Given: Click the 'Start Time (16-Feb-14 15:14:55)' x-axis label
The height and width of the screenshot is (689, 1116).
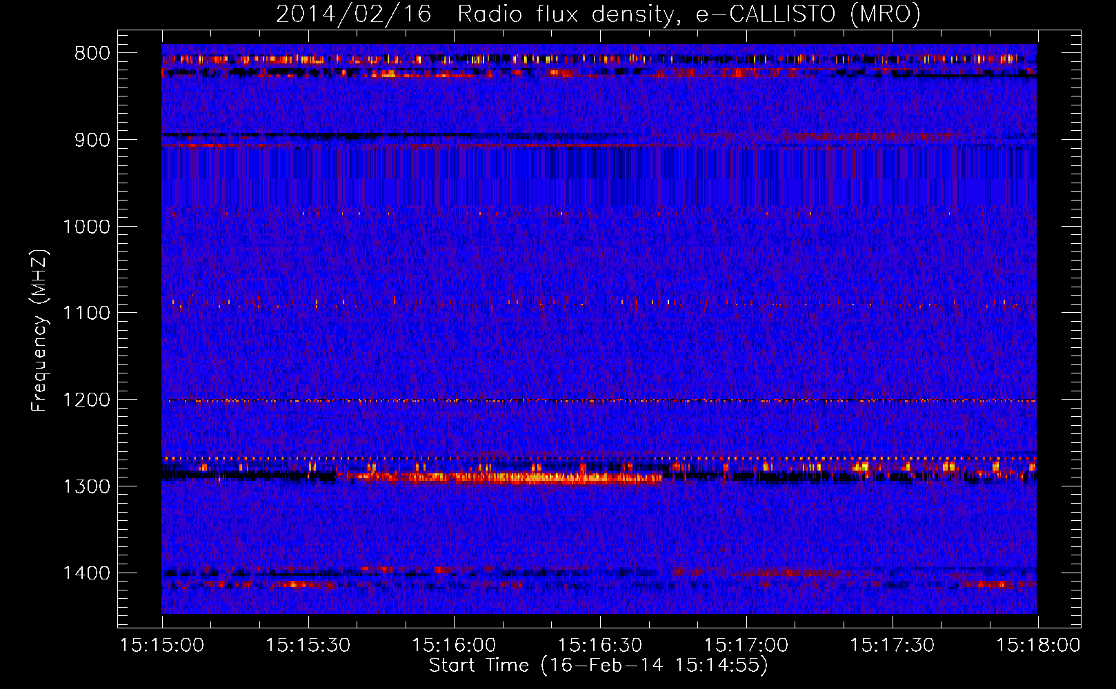Looking at the screenshot, I should click(598, 666).
